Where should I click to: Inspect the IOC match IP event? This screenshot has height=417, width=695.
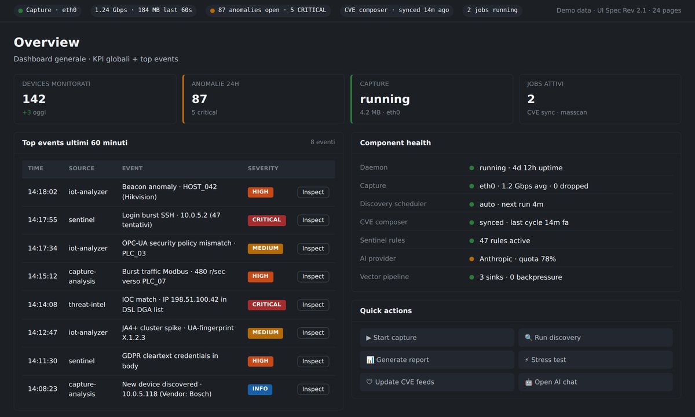313,305
